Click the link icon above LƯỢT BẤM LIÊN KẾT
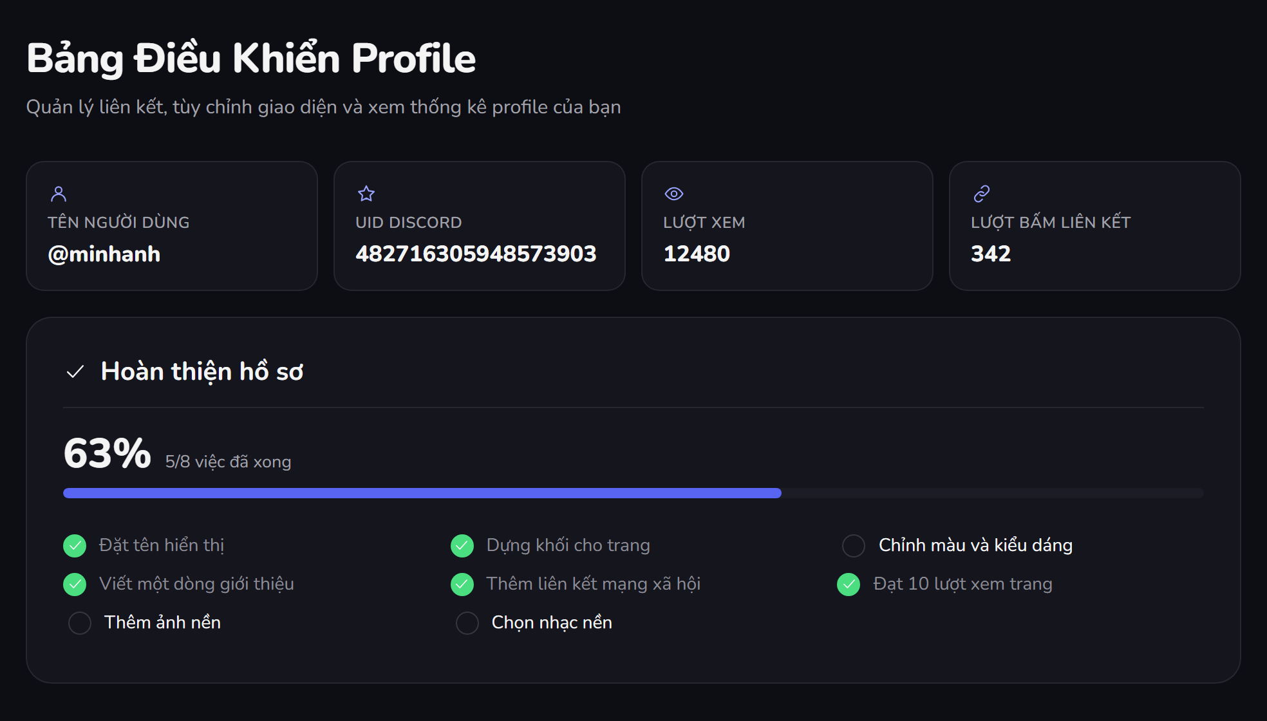The image size is (1267, 721). (x=982, y=194)
